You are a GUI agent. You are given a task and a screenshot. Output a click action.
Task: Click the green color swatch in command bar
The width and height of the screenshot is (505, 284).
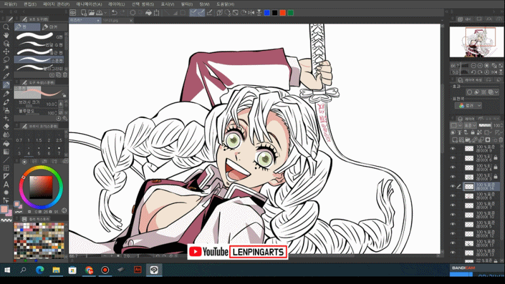290,13
